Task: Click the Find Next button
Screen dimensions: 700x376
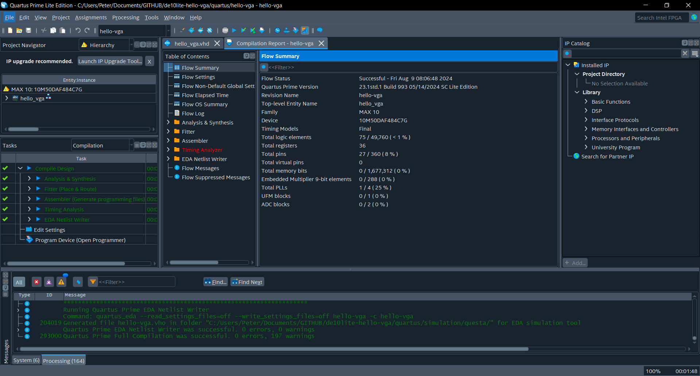Action: point(247,282)
